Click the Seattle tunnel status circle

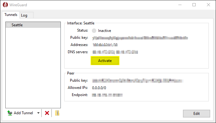pos(8,25)
